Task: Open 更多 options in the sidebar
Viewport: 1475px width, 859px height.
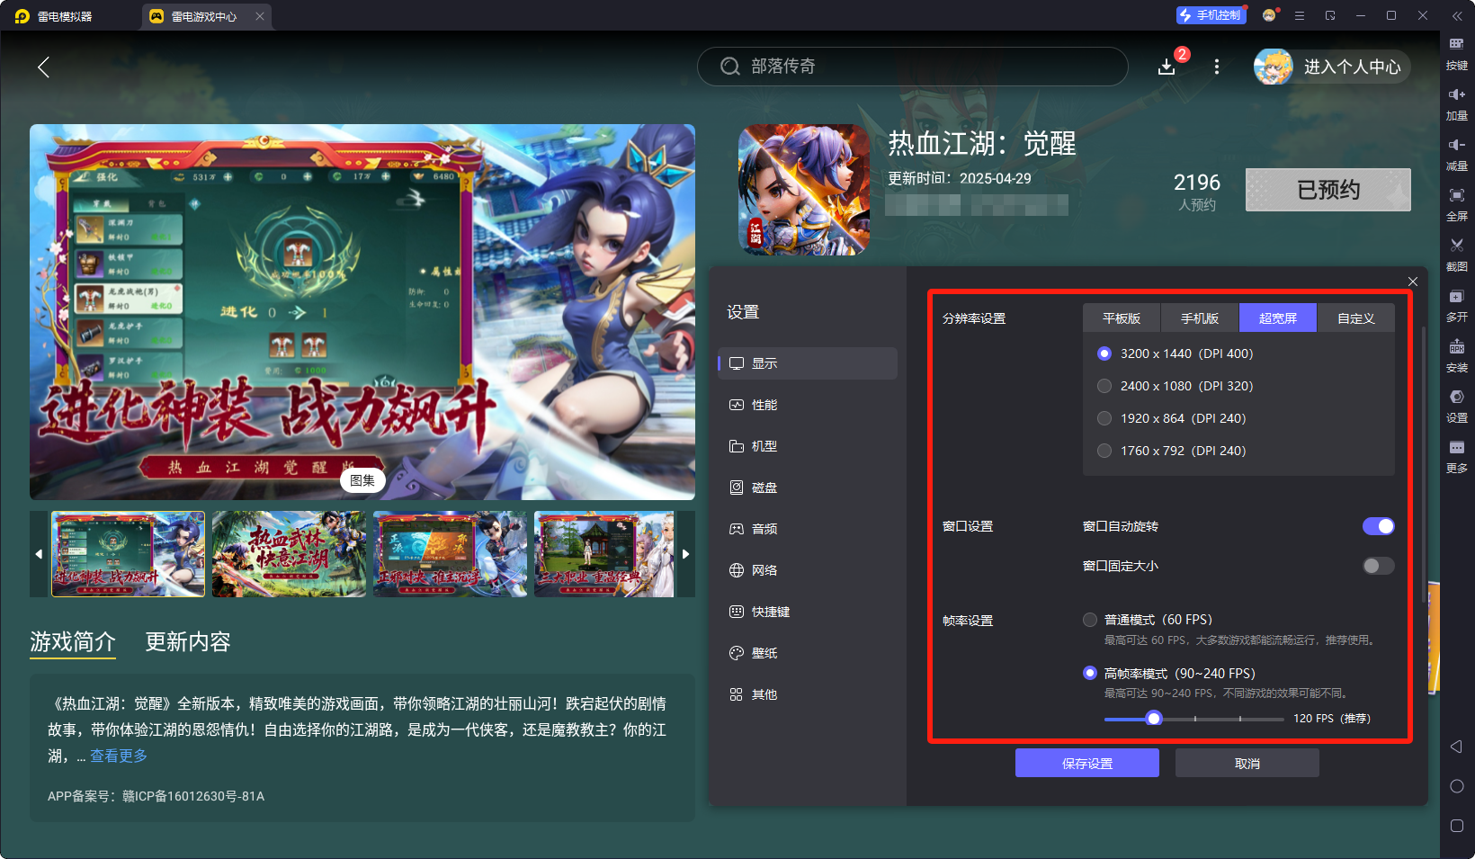Action: [1456, 456]
